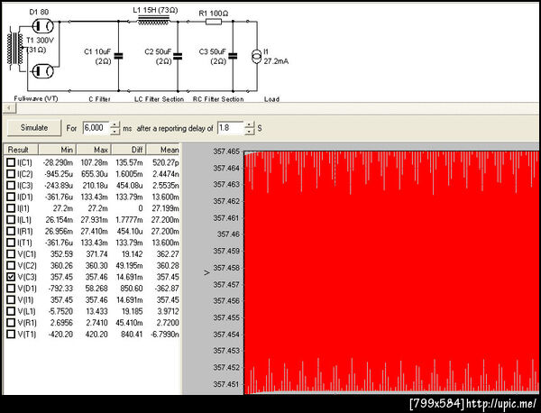Sort by the Result column header
This screenshot has height=413, width=541.
(x=21, y=150)
